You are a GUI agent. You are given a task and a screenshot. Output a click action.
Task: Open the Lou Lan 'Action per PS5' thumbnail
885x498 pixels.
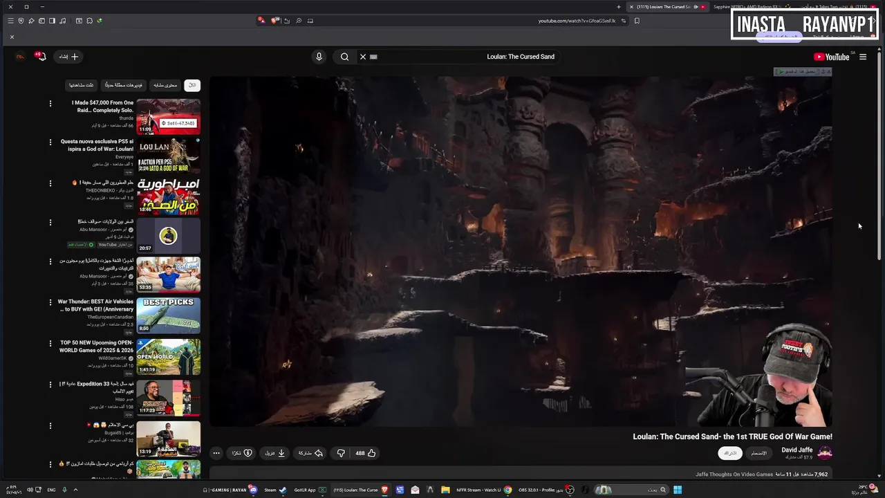[168, 156]
